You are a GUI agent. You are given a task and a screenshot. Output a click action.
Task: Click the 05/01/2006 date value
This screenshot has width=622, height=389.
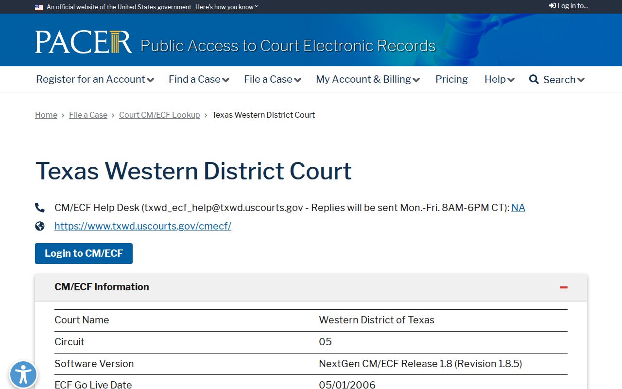coord(347,385)
